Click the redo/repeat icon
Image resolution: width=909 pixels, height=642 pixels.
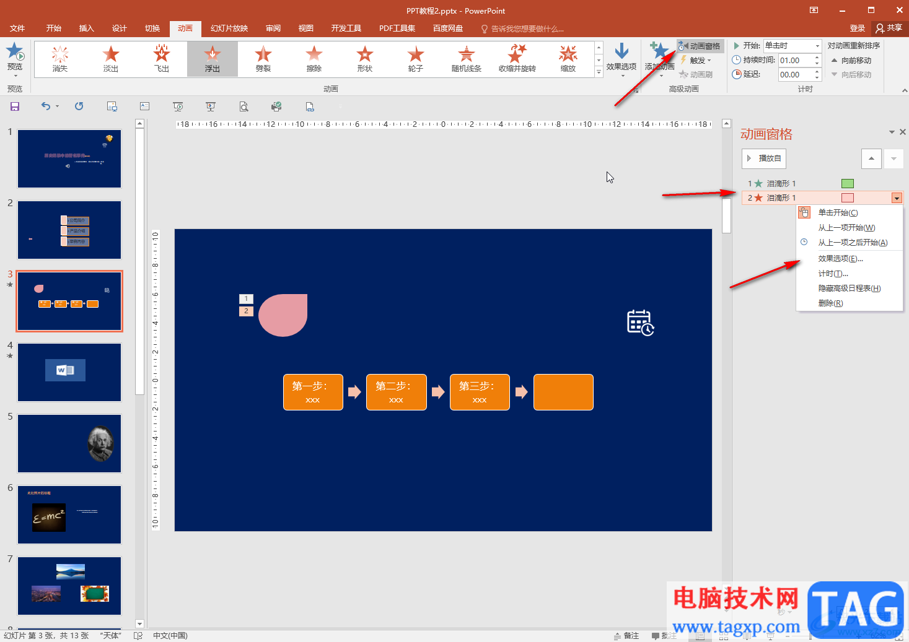tap(79, 106)
